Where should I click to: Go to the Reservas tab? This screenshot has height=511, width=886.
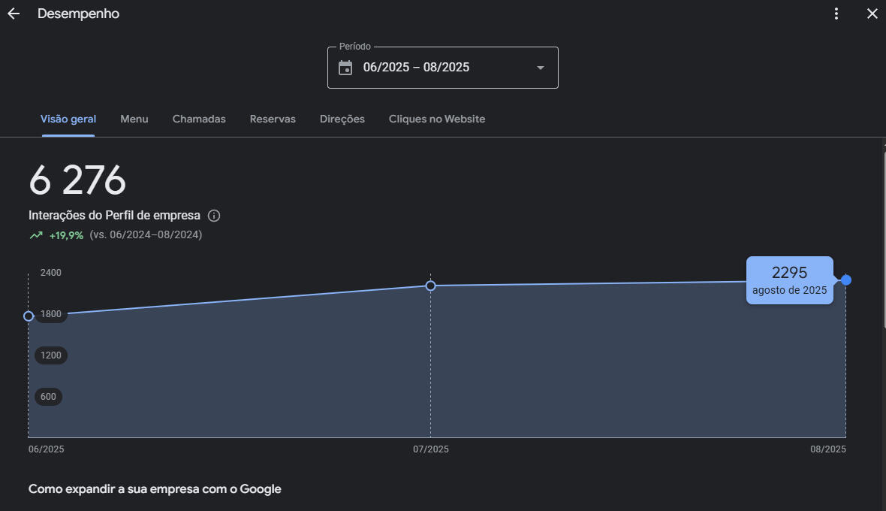click(x=273, y=119)
